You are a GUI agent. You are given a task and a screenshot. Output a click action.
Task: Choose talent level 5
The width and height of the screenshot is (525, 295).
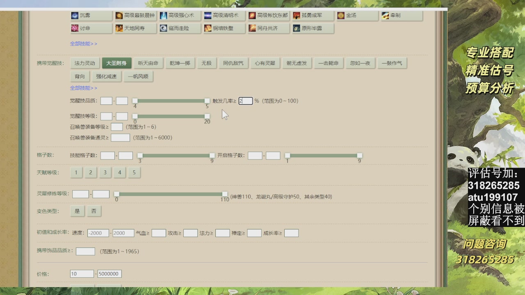point(134,172)
